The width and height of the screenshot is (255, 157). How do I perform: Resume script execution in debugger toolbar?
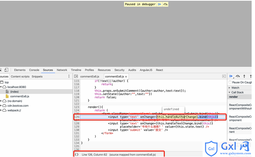point(231,76)
